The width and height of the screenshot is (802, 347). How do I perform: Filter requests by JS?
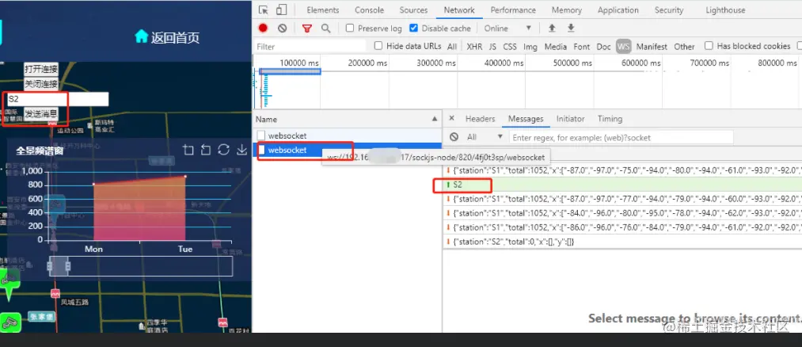coord(492,47)
